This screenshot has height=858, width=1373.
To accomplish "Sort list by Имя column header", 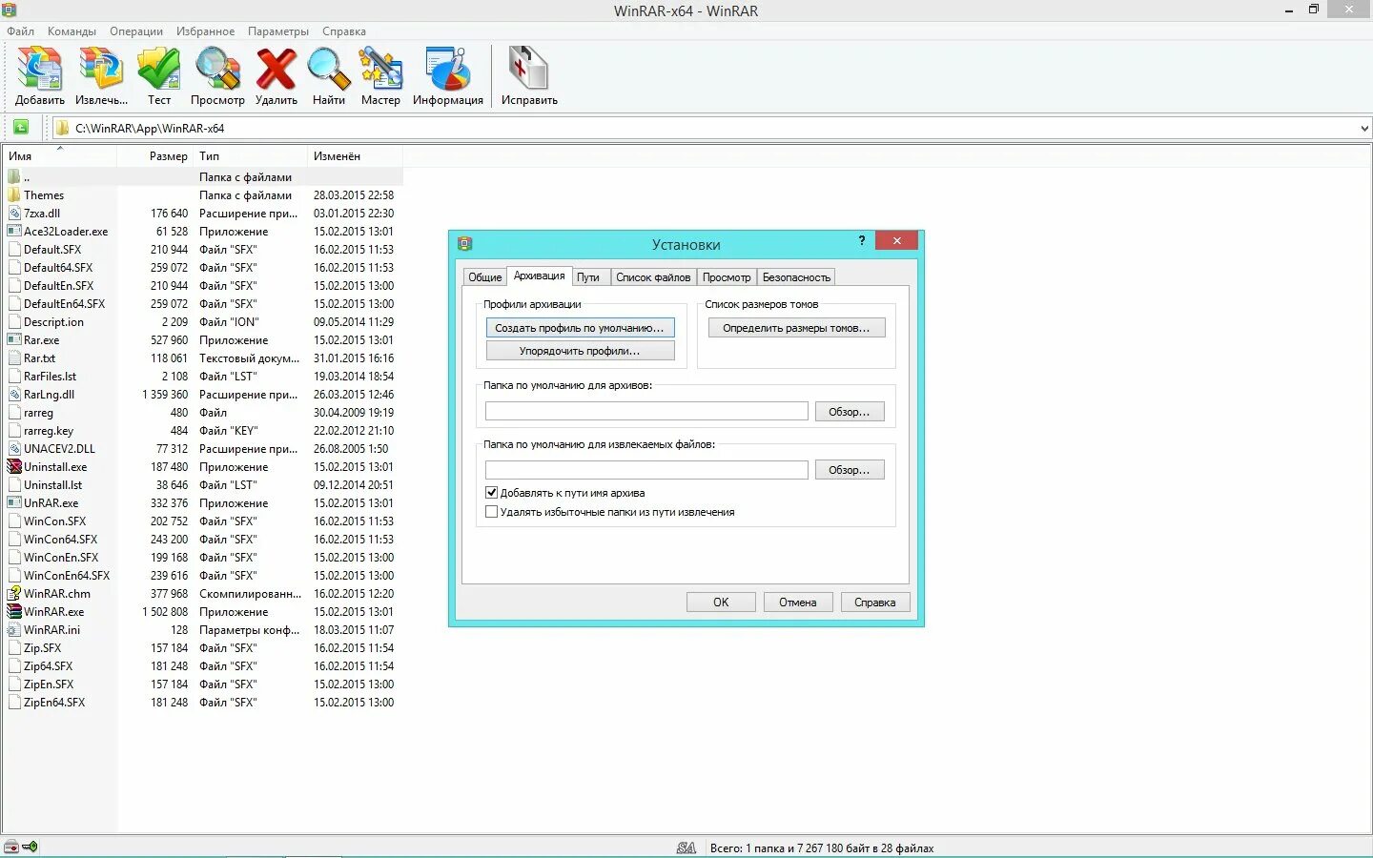I will (60, 156).
